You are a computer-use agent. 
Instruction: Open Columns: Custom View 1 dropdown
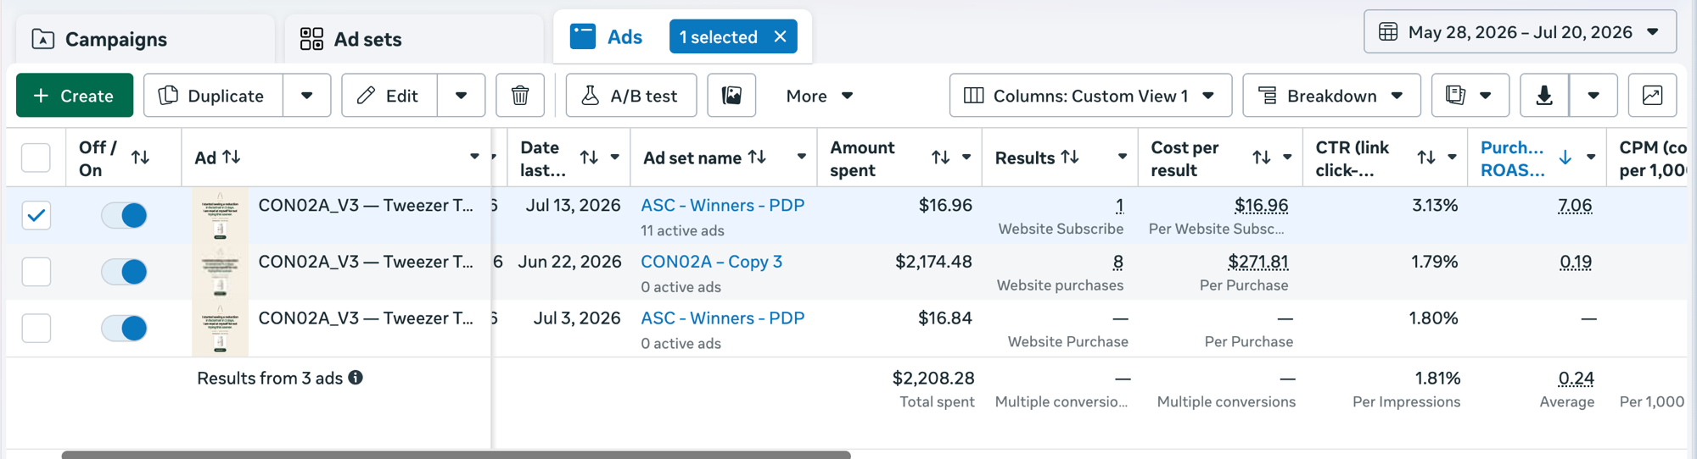click(x=1090, y=96)
